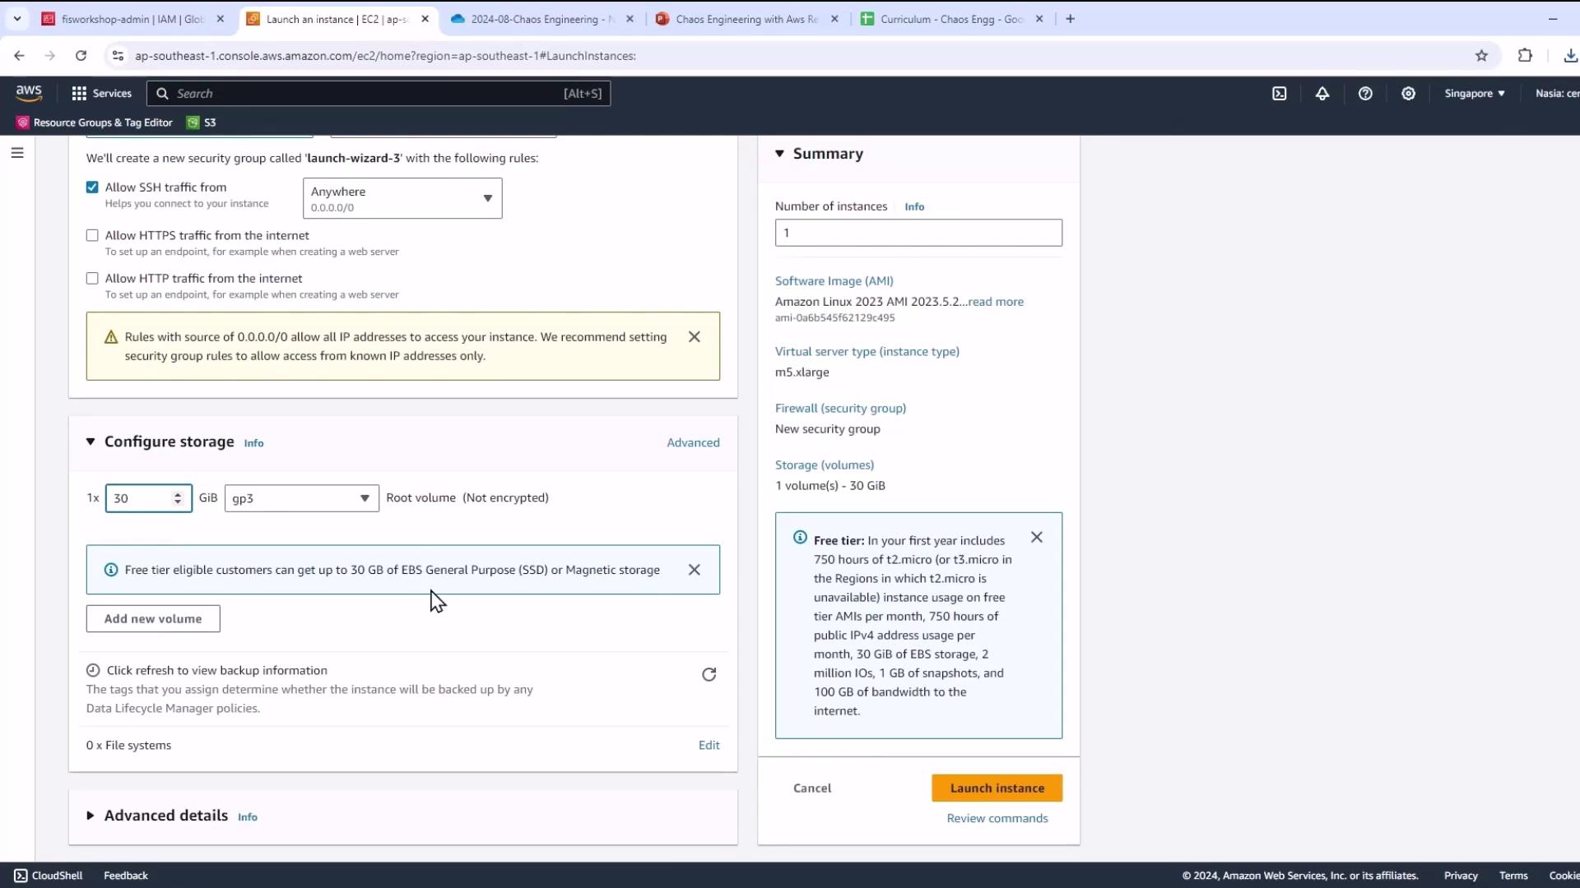Screen dimensions: 1580x888
Task: Collapse the Summary panel
Action: (x=779, y=154)
